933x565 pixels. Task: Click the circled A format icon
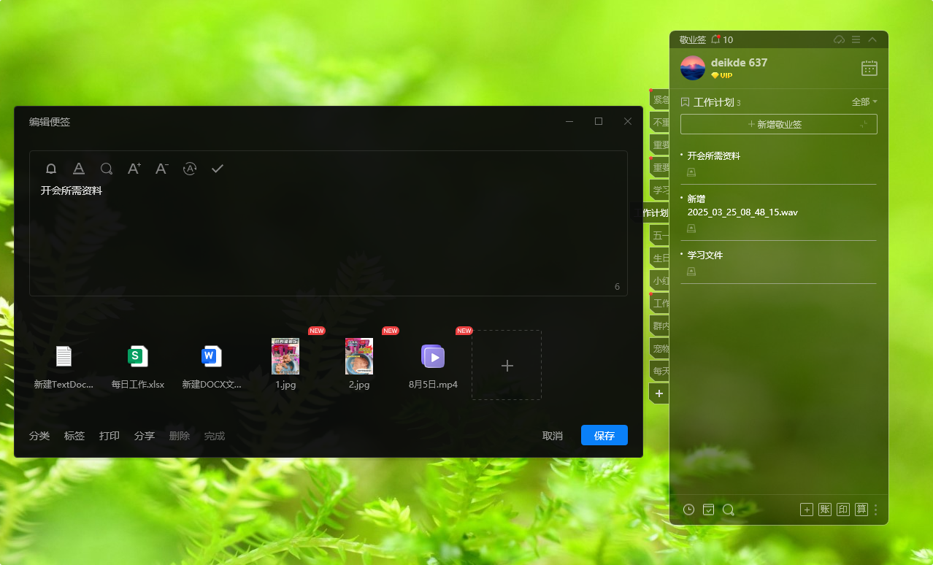tap(190, 169)
